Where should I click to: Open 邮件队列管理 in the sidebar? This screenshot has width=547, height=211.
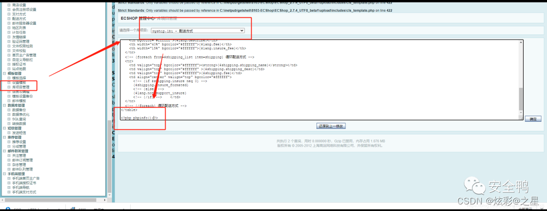pos(22,169)
